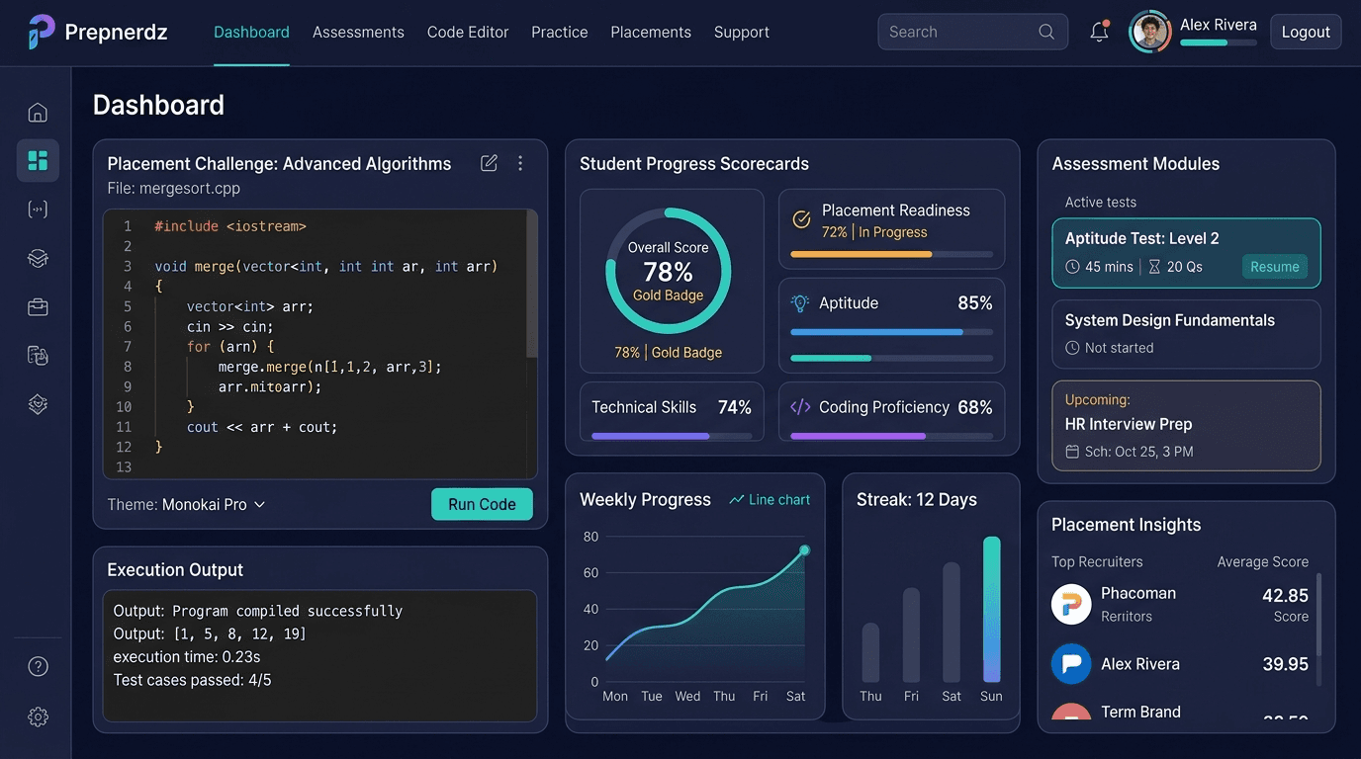Screen dimensions: 1361x759
Task: Resume the Aptitude Test Level 2
Action: click(x=1274, y=267)
